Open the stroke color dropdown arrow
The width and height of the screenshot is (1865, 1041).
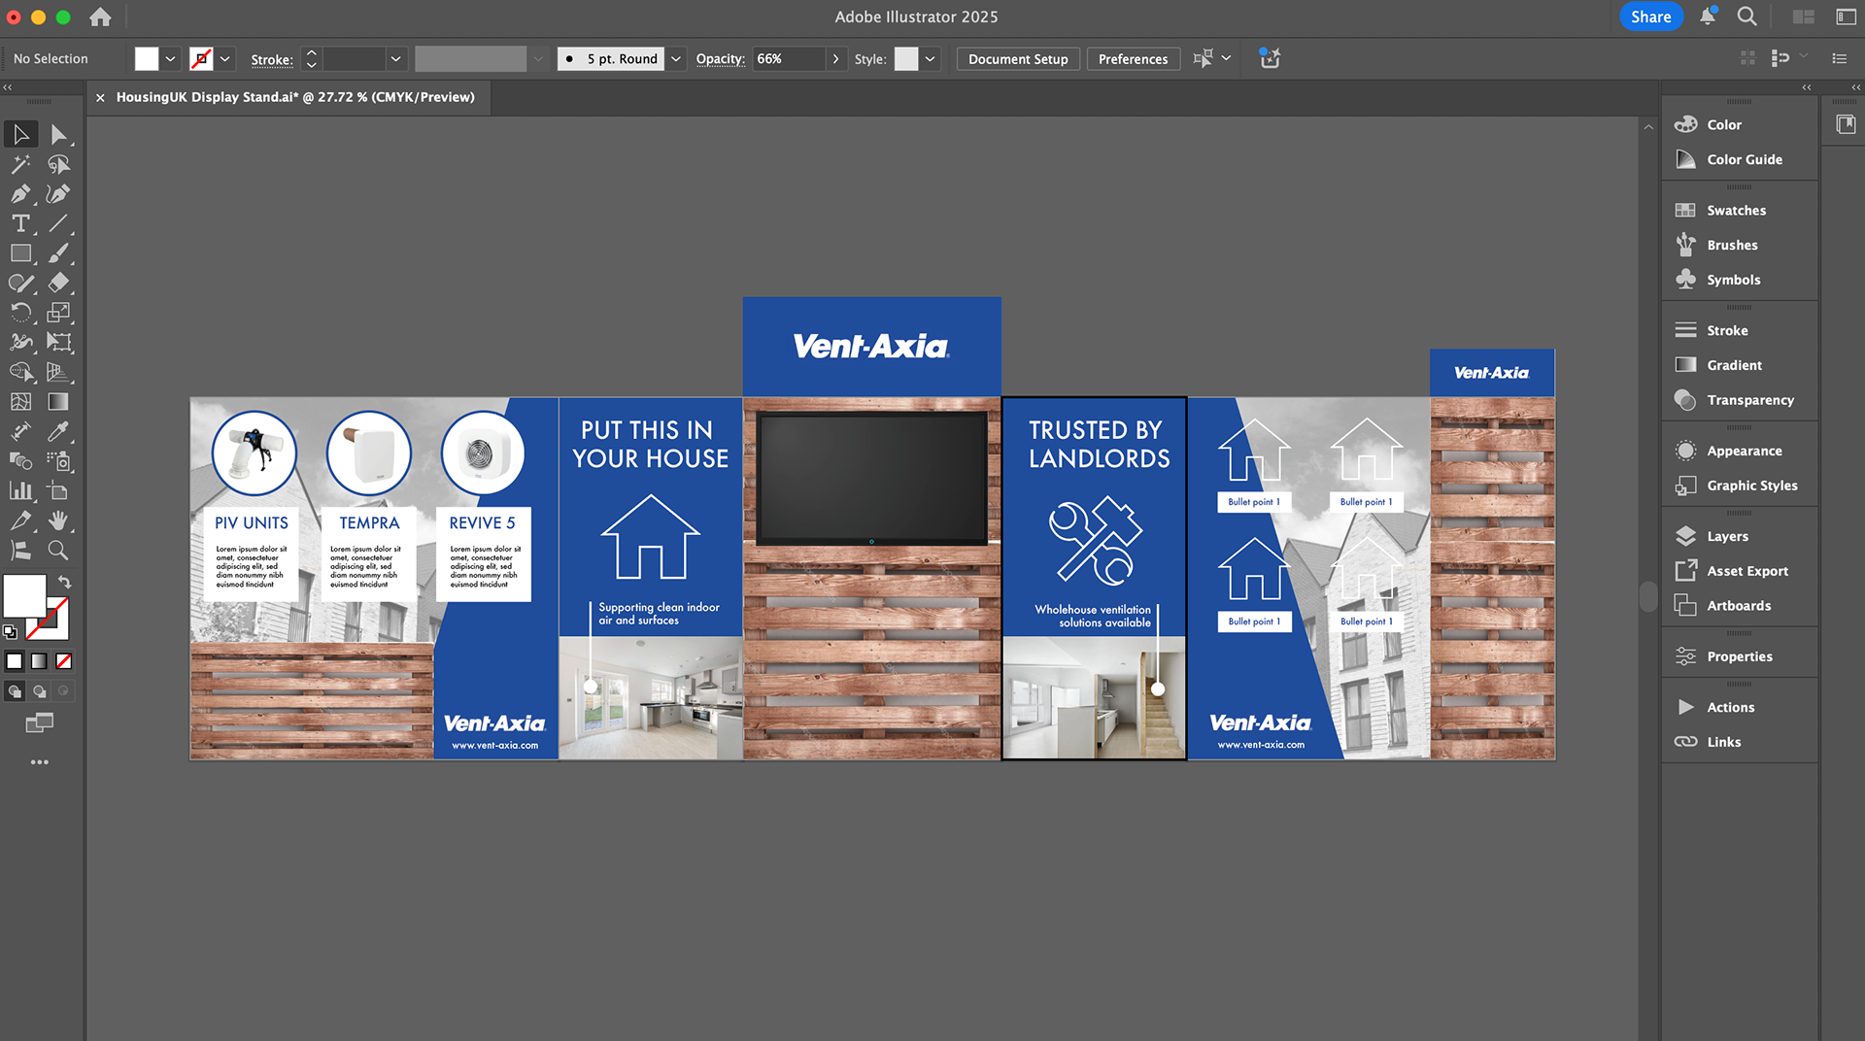click(225, 58)
